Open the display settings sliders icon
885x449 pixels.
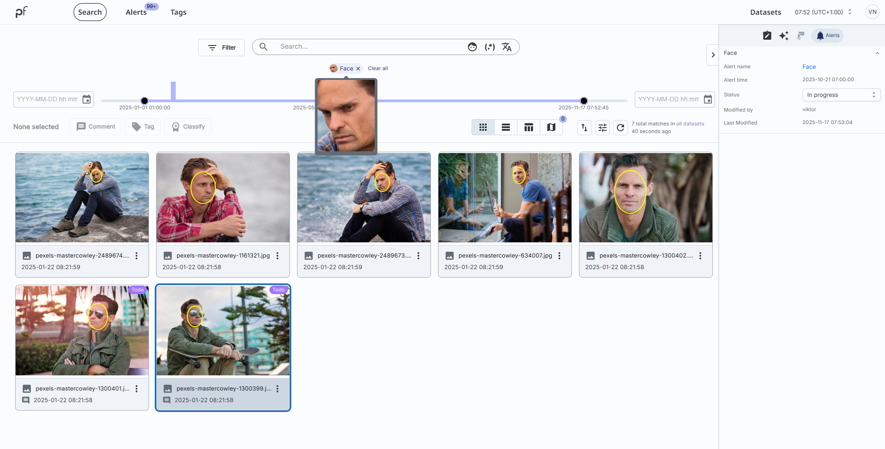tap(603, 128)
